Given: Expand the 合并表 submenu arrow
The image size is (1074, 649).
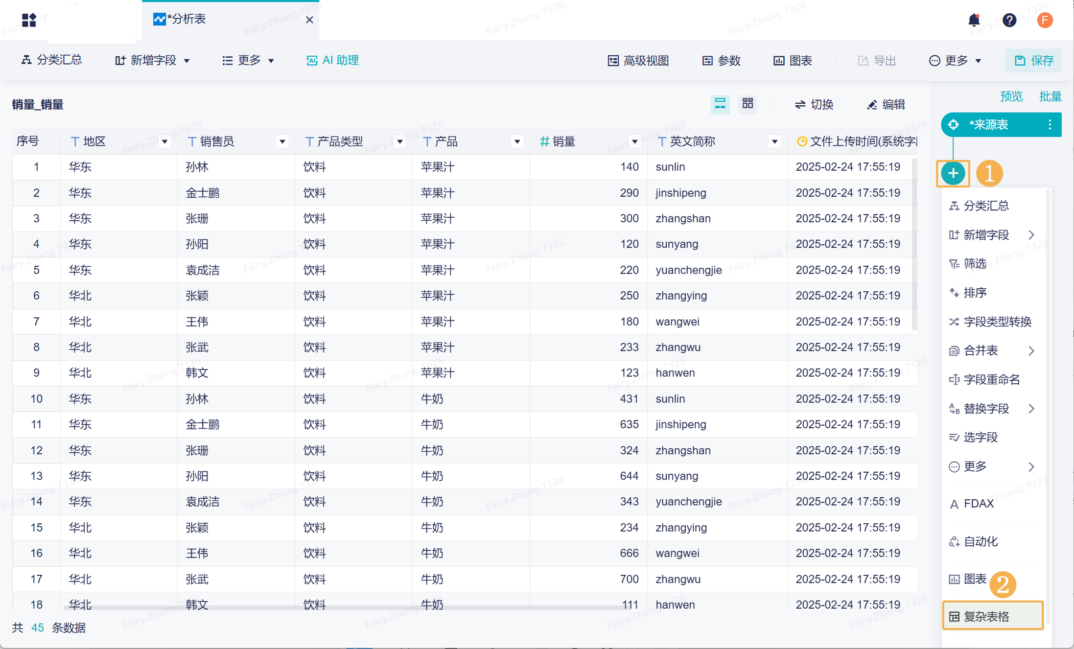Looking at the screenshot, I should point(1031,351).
